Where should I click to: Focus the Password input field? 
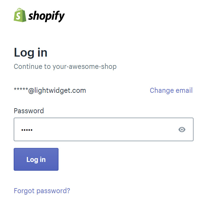click(x=104, y=129)
